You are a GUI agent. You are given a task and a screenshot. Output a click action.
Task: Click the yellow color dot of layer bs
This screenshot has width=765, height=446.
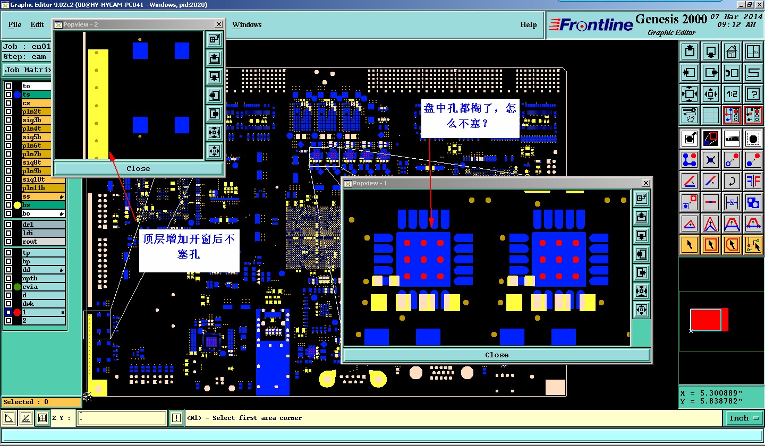[x=17, y=205]
